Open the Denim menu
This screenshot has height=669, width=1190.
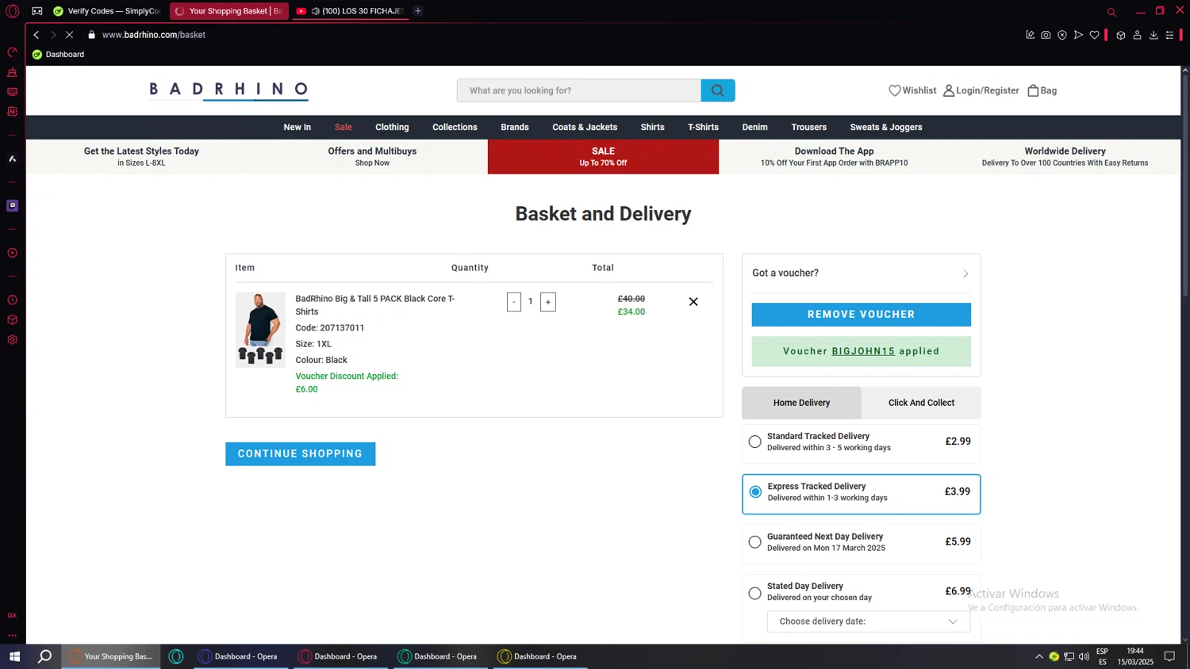pyautogui.click(x=754, y=128)
